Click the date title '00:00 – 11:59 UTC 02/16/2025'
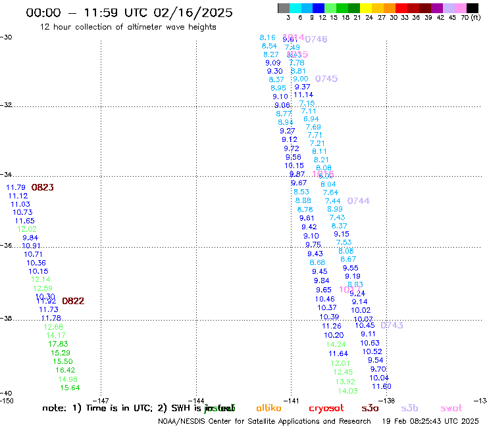The width and height of the screenshot is (487, 427). (x=129, y=12)
